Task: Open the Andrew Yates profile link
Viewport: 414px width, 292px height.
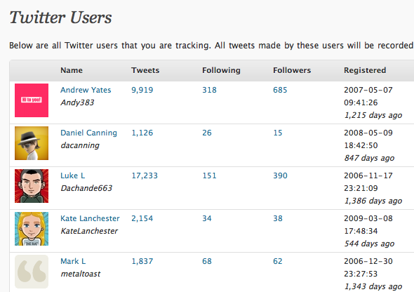Action: [x=86, y=90]
